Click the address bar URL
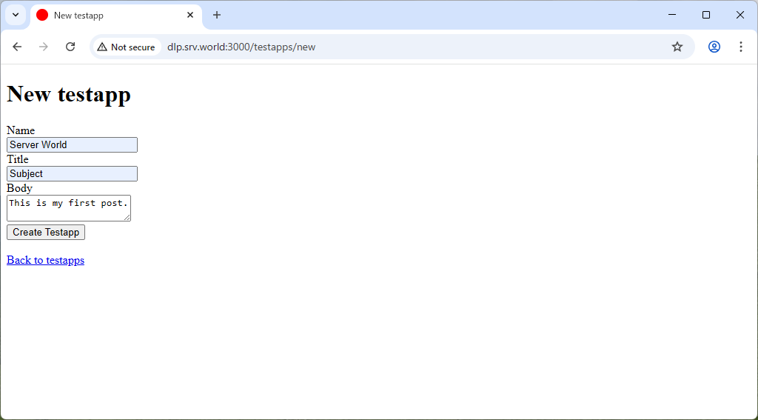This screenshot has width=758, height=420. tap(241, 47)
